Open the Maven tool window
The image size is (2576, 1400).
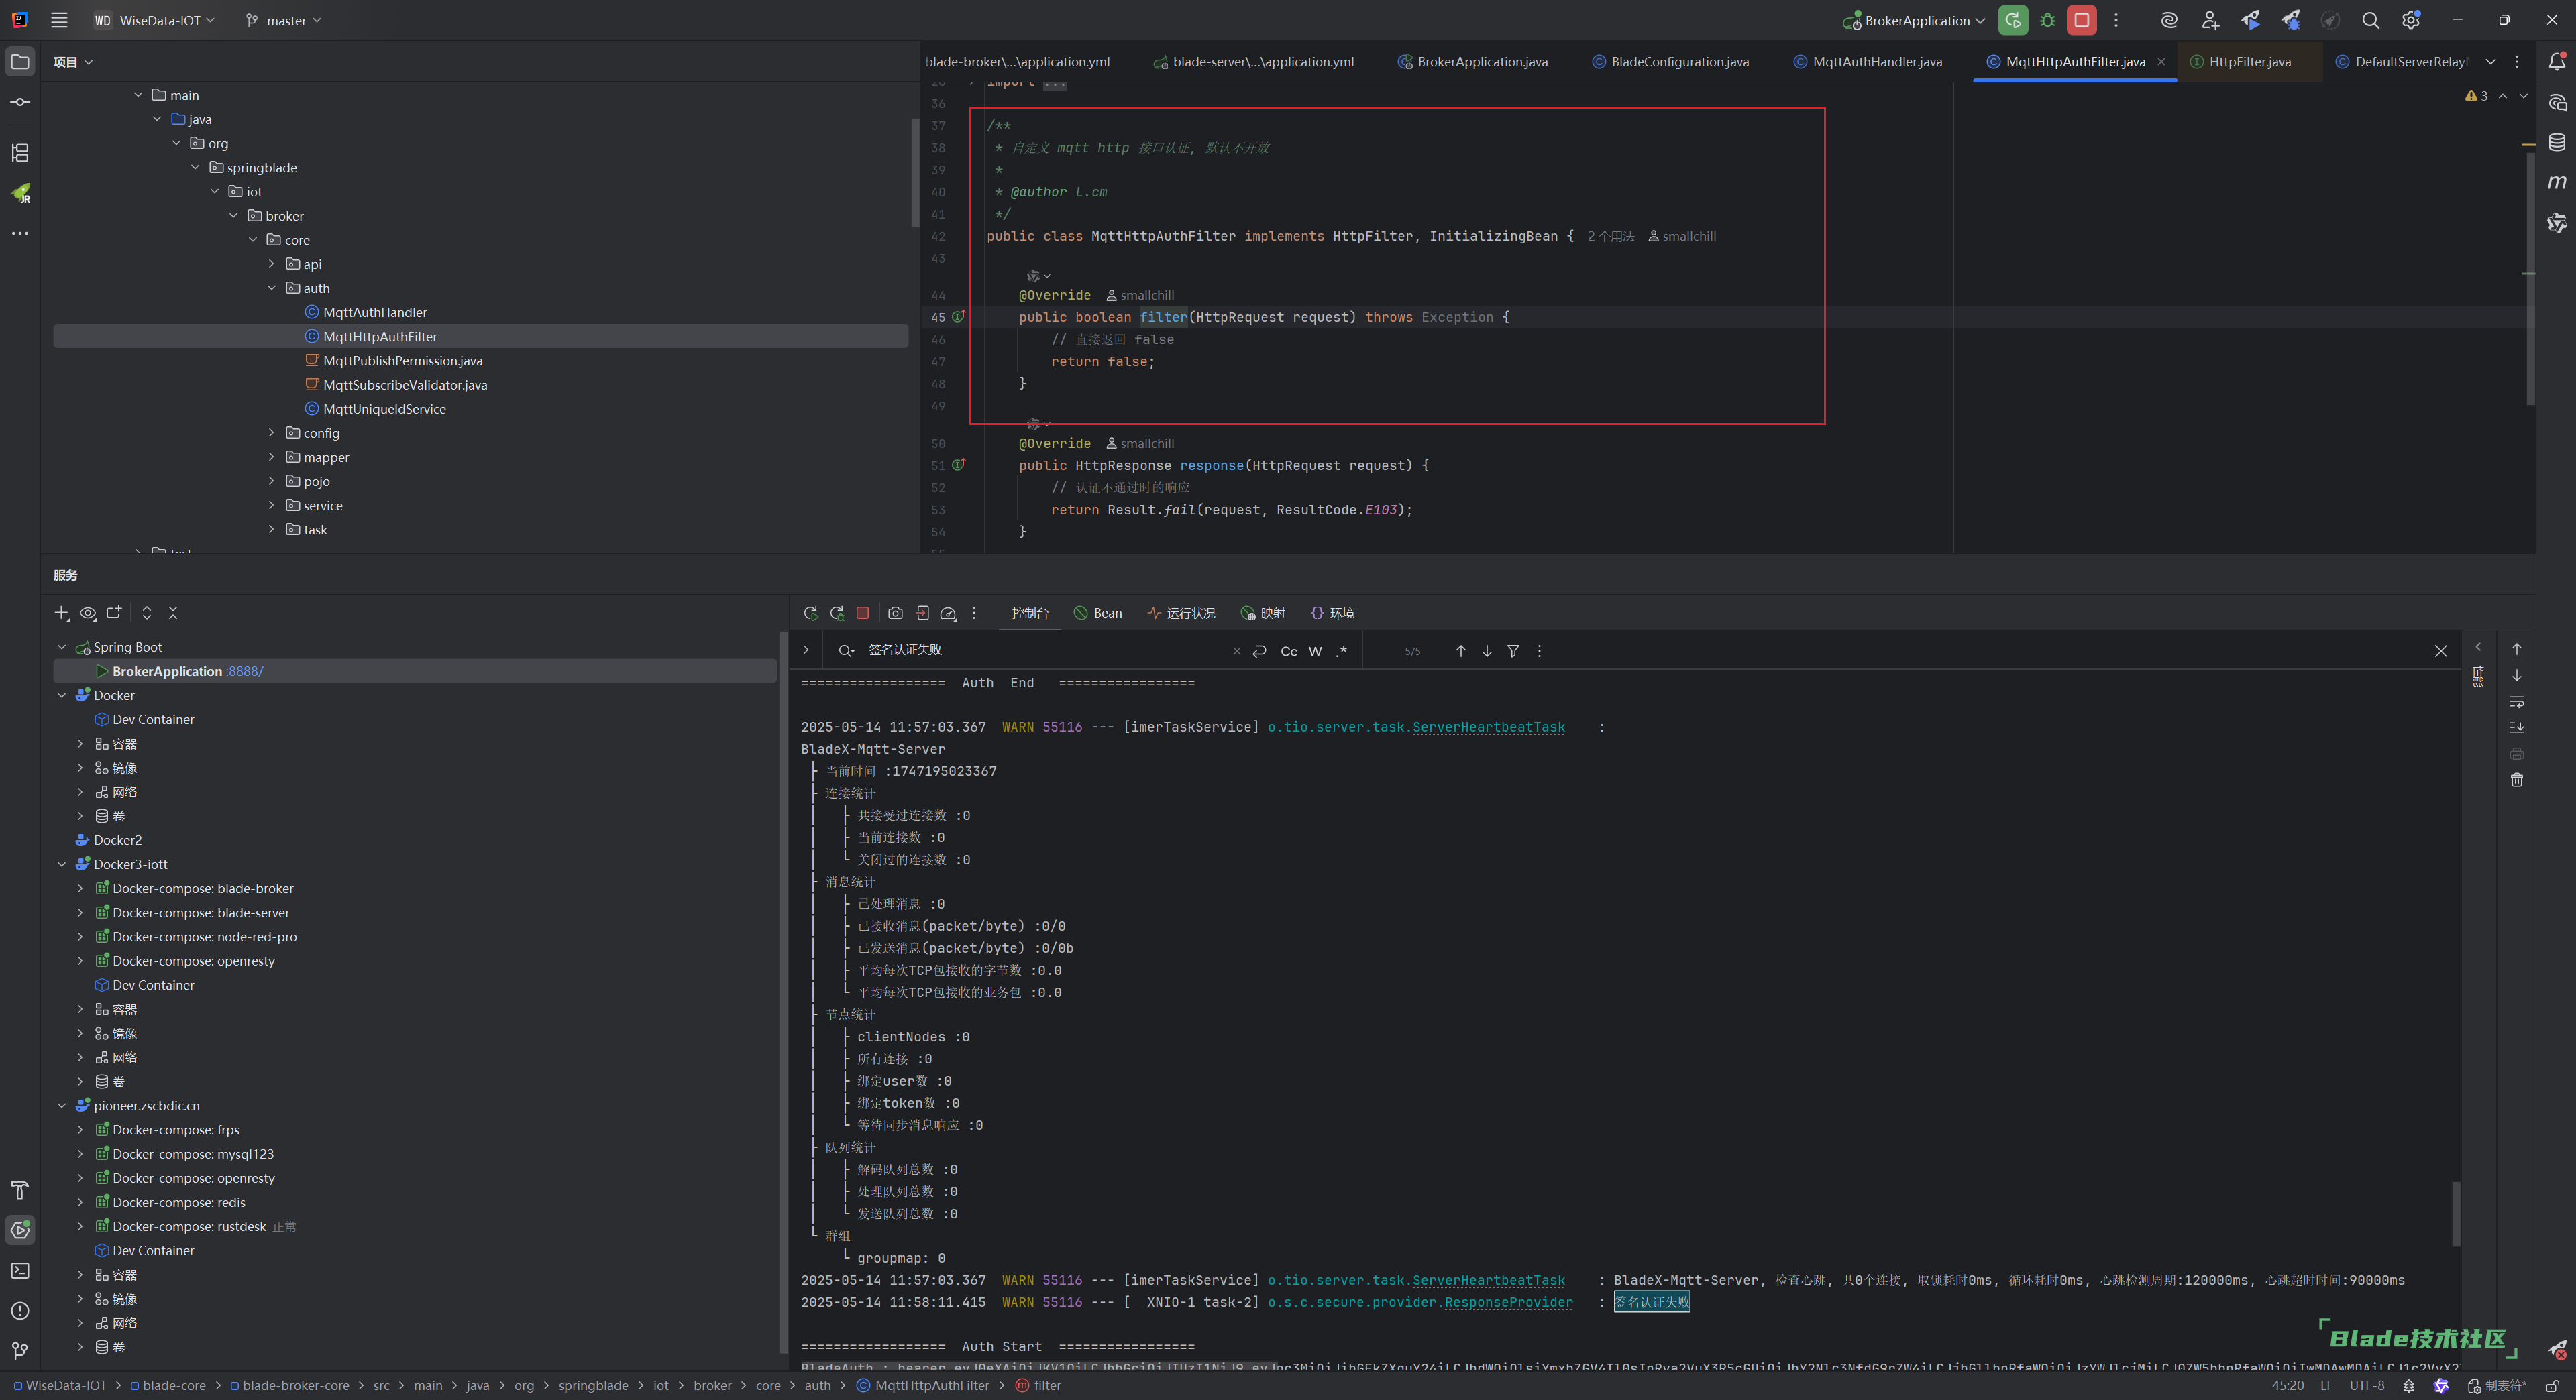pyautogui.click(x=2557, y=182)
